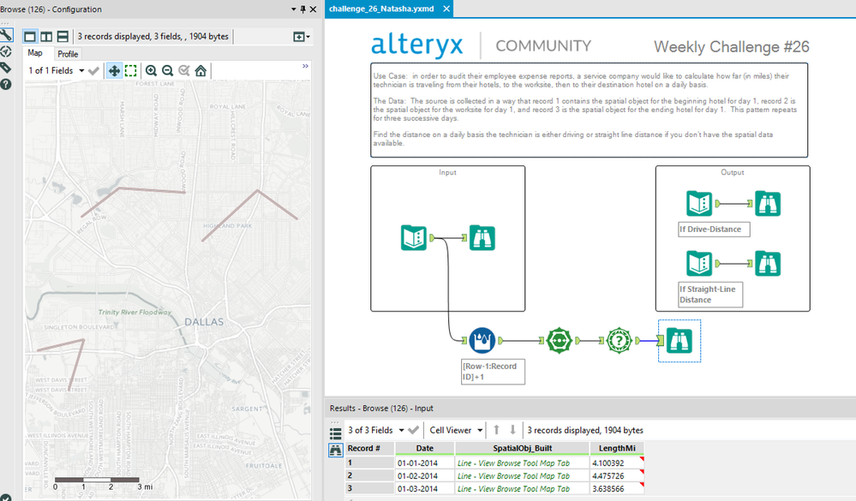Show results data browse icon
The height and width of the screenshot is (501, 856).
(335, 450)
